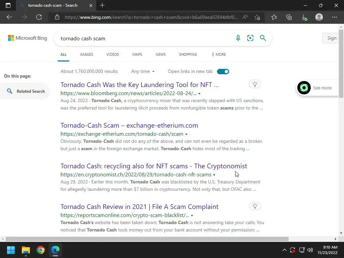Open File Explorer from taskbar
344x258 pixels.
pyautogui.click(x=26, y=250)
